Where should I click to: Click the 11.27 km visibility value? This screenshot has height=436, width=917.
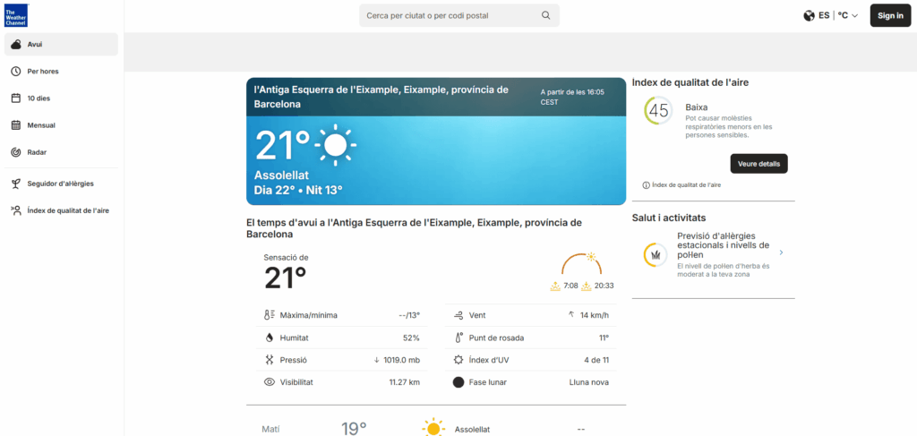(405, 382)
